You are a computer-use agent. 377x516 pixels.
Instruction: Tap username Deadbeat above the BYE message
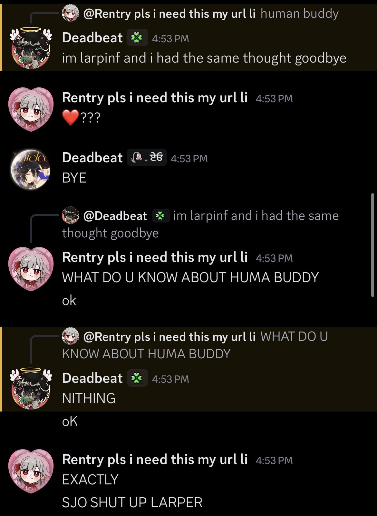[92, 157]
